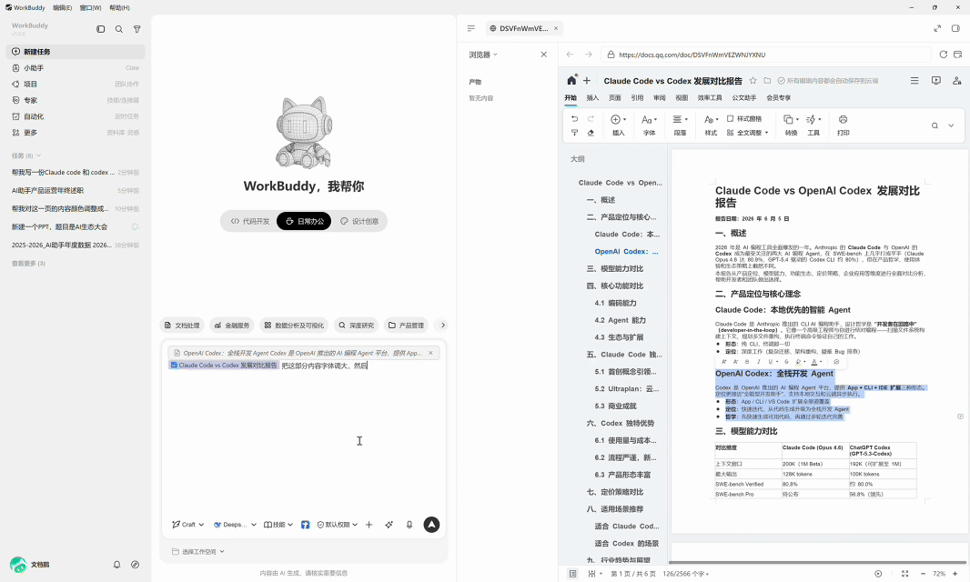Open the 默认权限 dropdown
The width and height of the screenshot is (970, 582).
click(338, 525)
